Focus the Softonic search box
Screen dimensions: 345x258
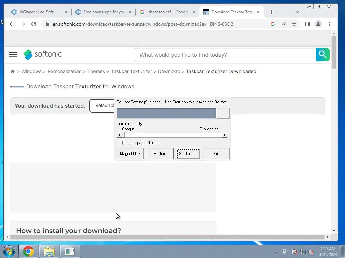[225, 55]
